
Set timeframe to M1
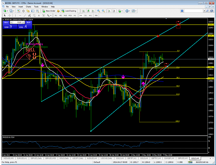pyautogui.click(x=56, y=16)
